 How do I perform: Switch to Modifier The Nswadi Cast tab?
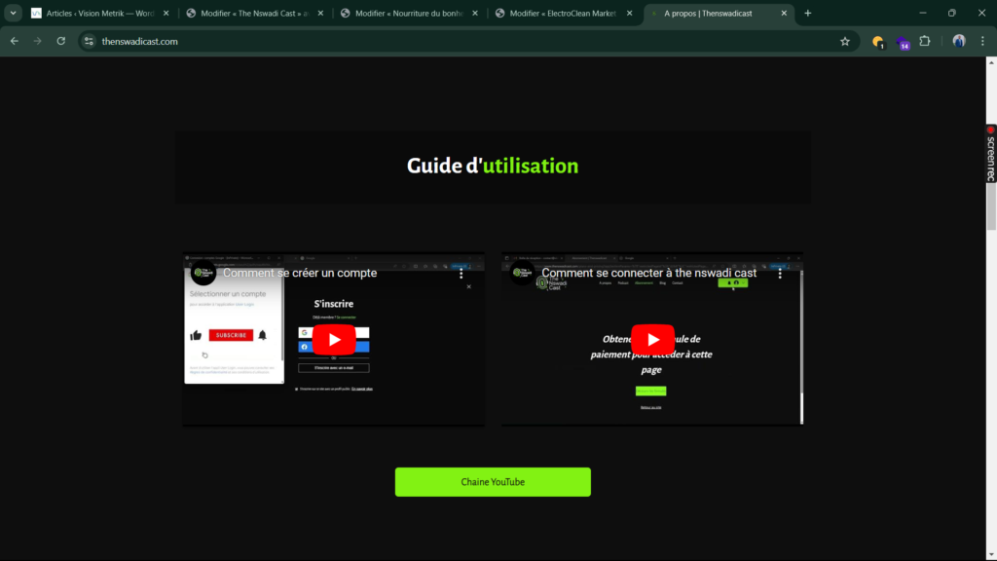[x=254, y=13]
